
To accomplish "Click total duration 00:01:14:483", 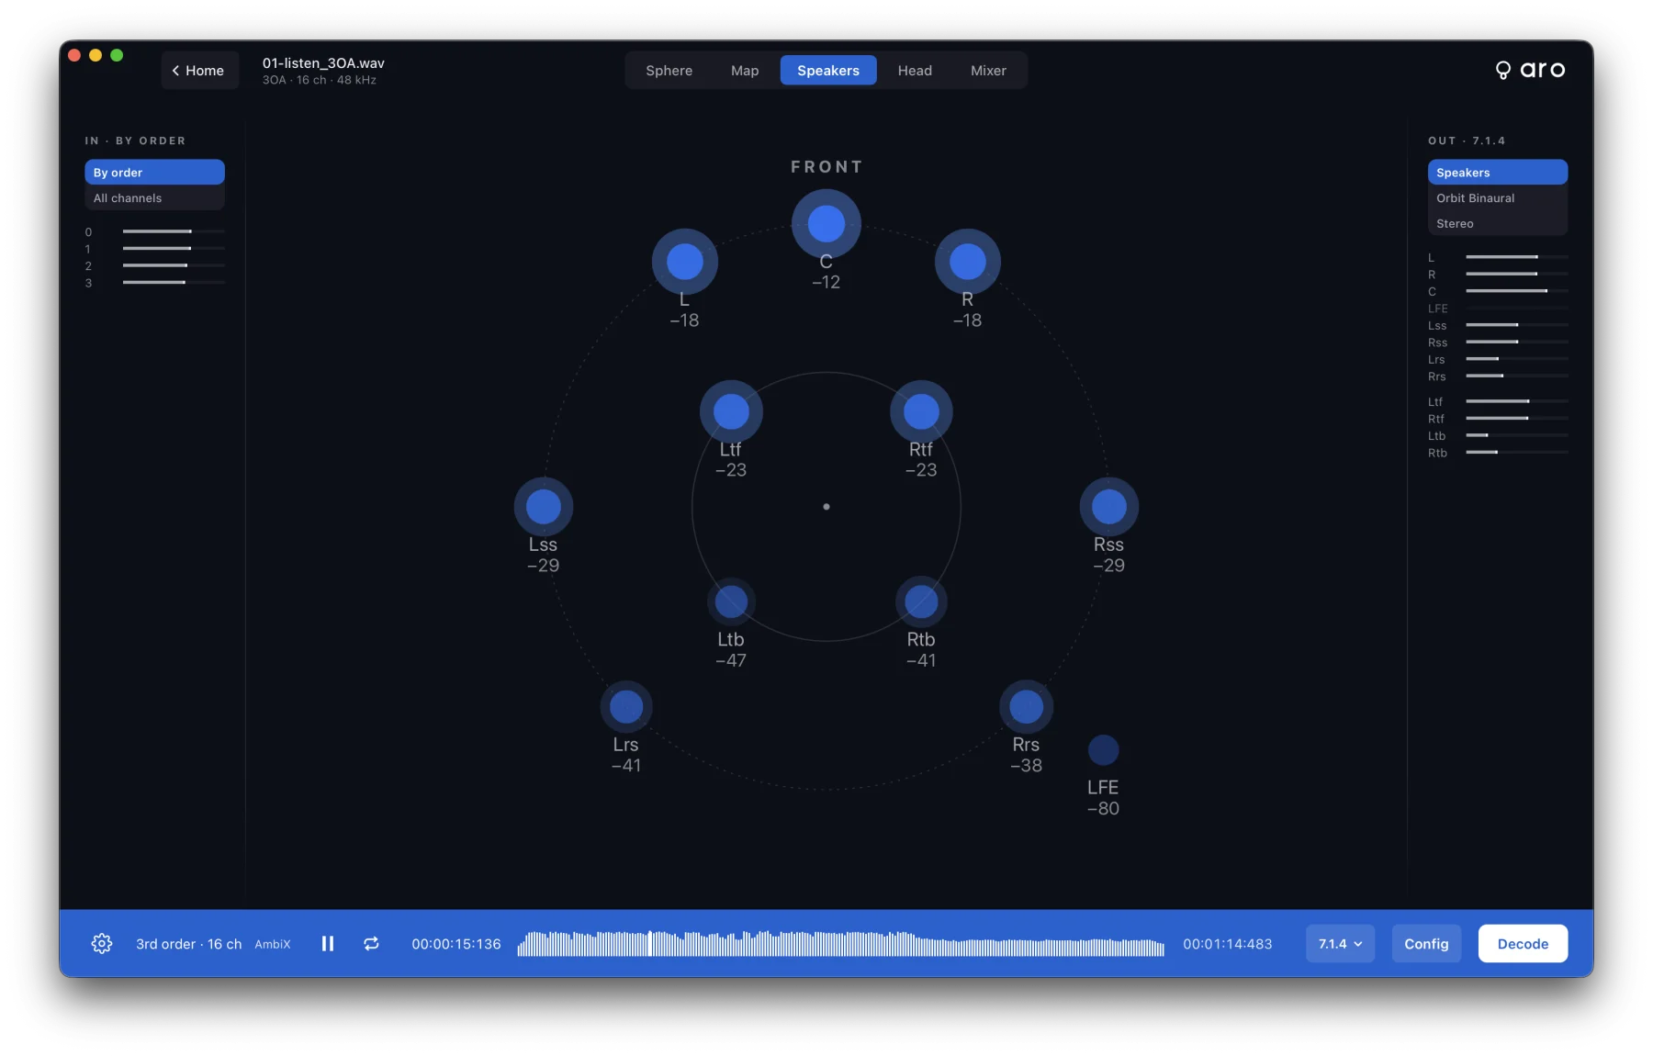I will coord(1228,944).
